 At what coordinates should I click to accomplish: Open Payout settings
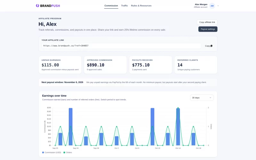pos(208,29)
